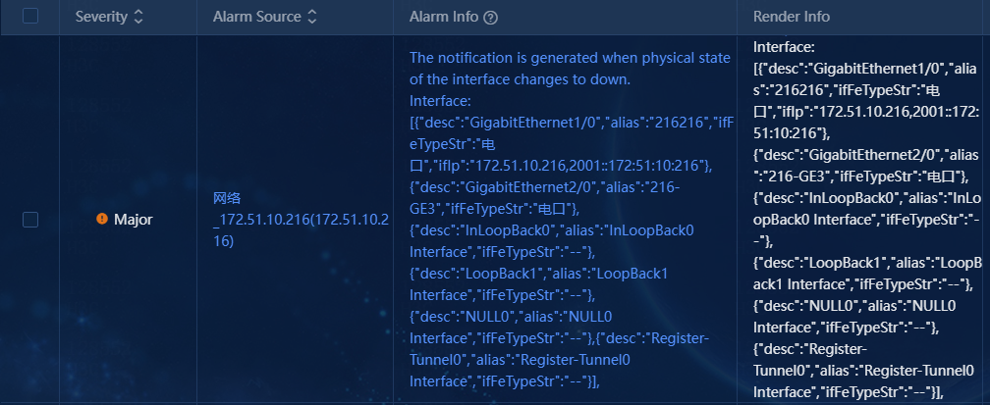
Task: Toggle the select-all checkbox in table header
Action: (30, 17)
